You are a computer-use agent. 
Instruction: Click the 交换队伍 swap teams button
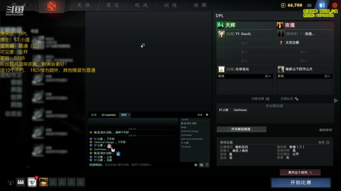tap(289, 99)
